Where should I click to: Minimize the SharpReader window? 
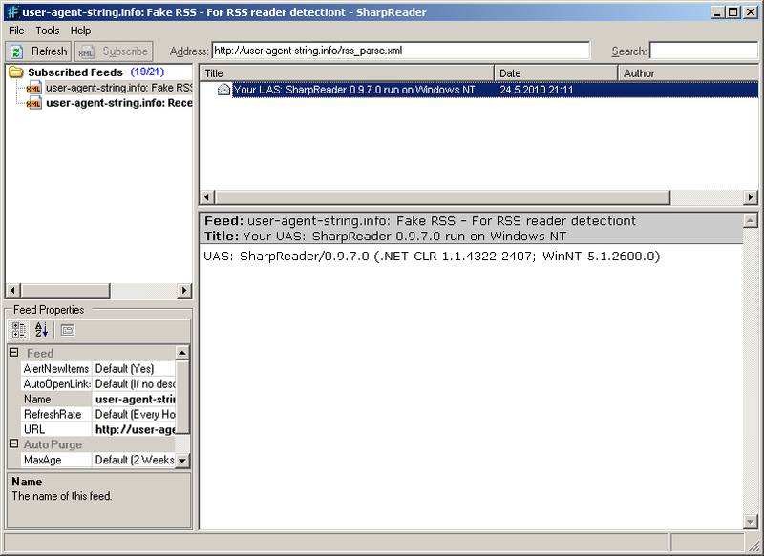click(x=717, y=12)
